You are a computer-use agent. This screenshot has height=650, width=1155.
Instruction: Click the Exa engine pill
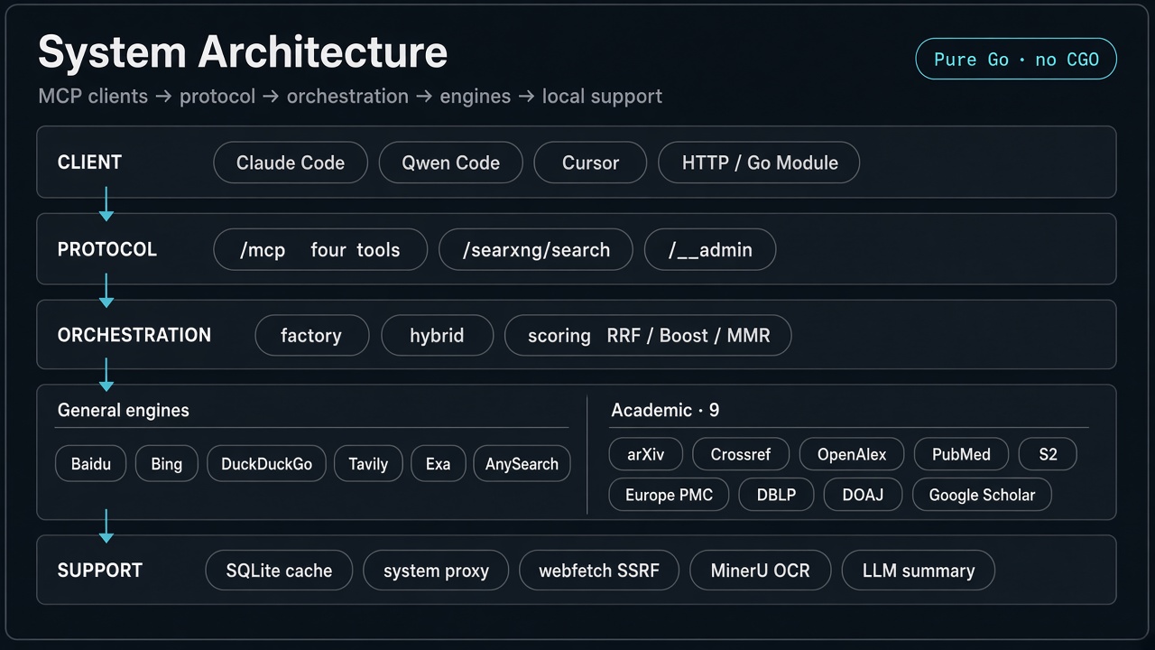coord(439,464)
